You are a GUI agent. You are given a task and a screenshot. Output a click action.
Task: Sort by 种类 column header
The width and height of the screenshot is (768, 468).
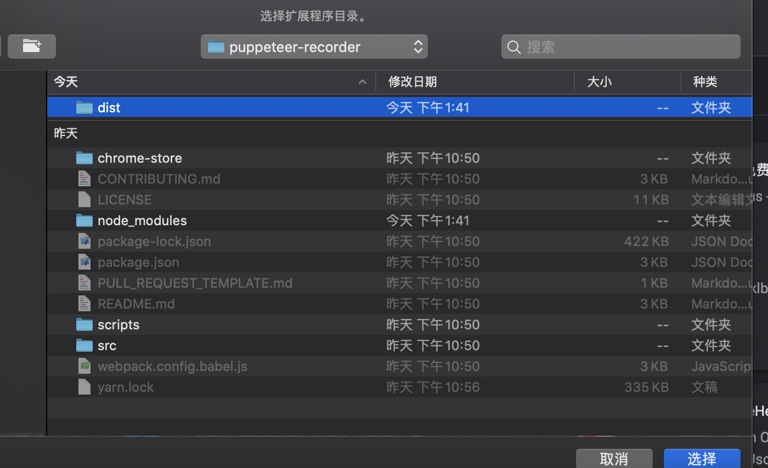[716, 82]
